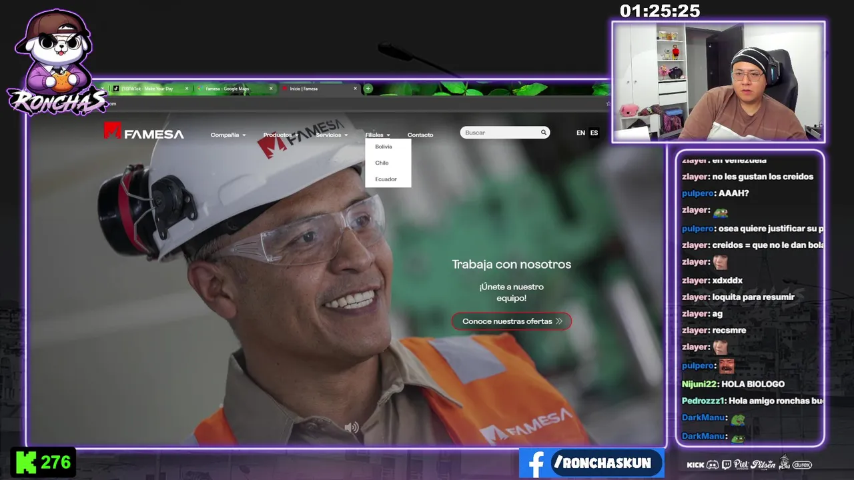Image resolution: width=854 pixels, height=480 pixels.
Task: Click the speaker sound icon over the video
Action: (x=352, y=427)
